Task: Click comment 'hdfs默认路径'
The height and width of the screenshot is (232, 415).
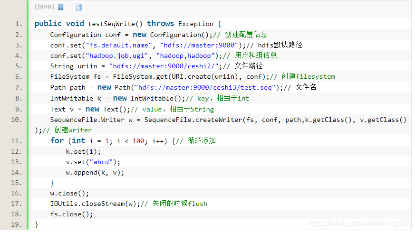Action: (x=280, y=45)
